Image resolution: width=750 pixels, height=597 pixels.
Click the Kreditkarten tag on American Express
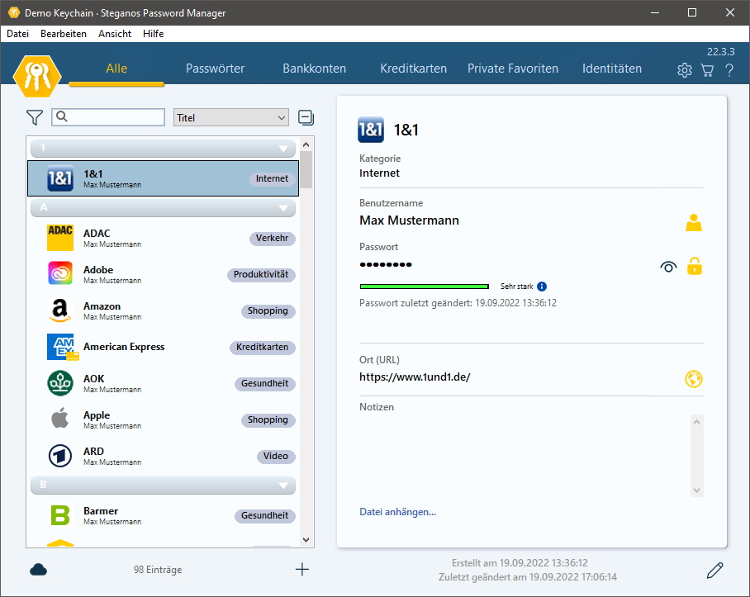point(262,347)
